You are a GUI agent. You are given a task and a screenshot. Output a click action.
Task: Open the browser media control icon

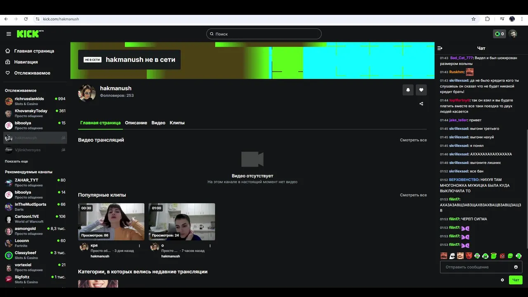coord(502,19)
